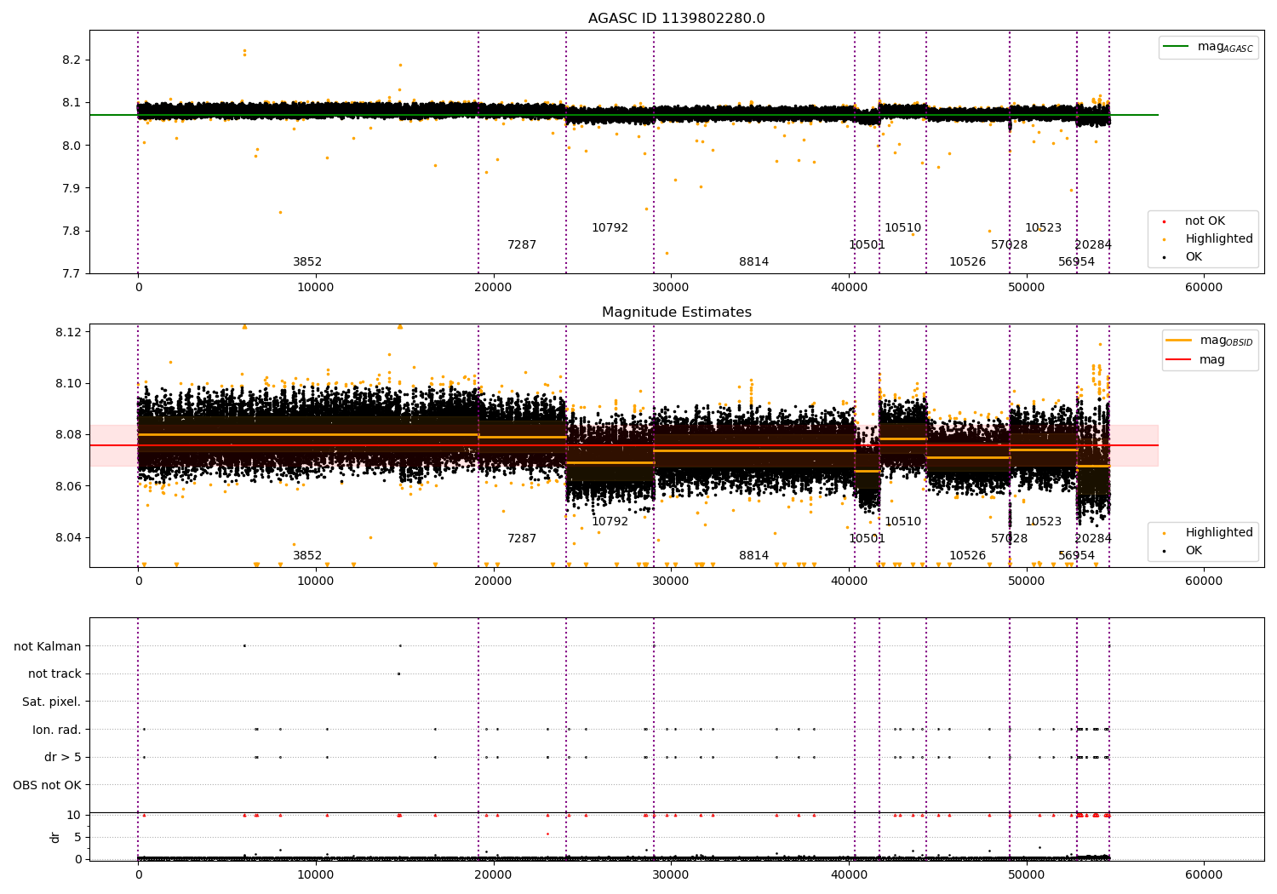Click OBSID label 3852 in the top plot
Image resolution: width=1277 pixels, height=894 pixels.
pos(307,262)
